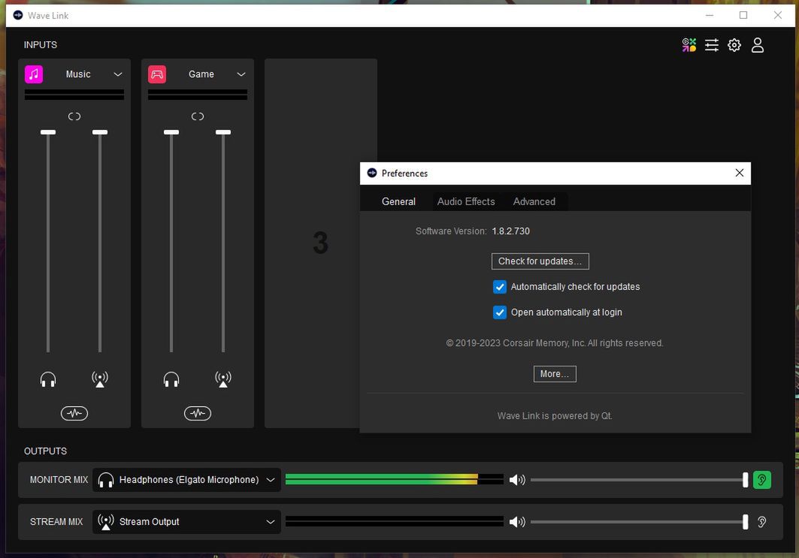The image size is (799, 558).
Task: Click the pink Music channel icon
Action: pyautogui.click(x=34, y=74)
